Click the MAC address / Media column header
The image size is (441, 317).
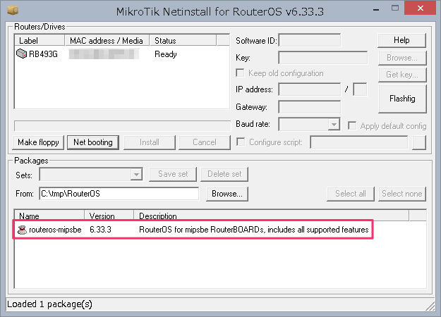[x=107, y=40]
